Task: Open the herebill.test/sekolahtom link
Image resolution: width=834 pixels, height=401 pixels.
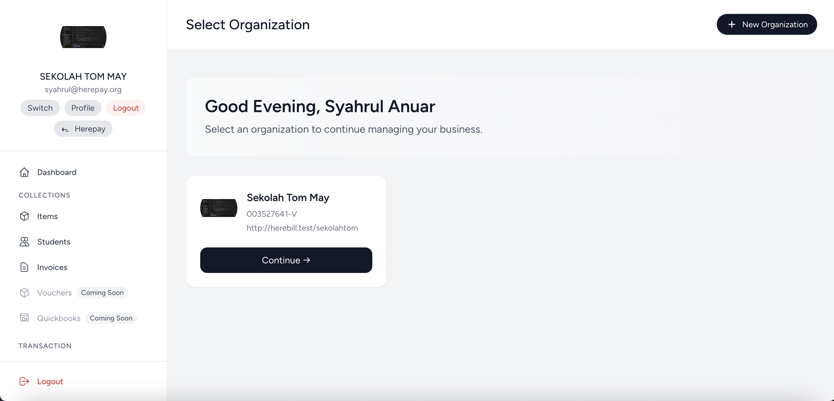Action: (302, 228)
